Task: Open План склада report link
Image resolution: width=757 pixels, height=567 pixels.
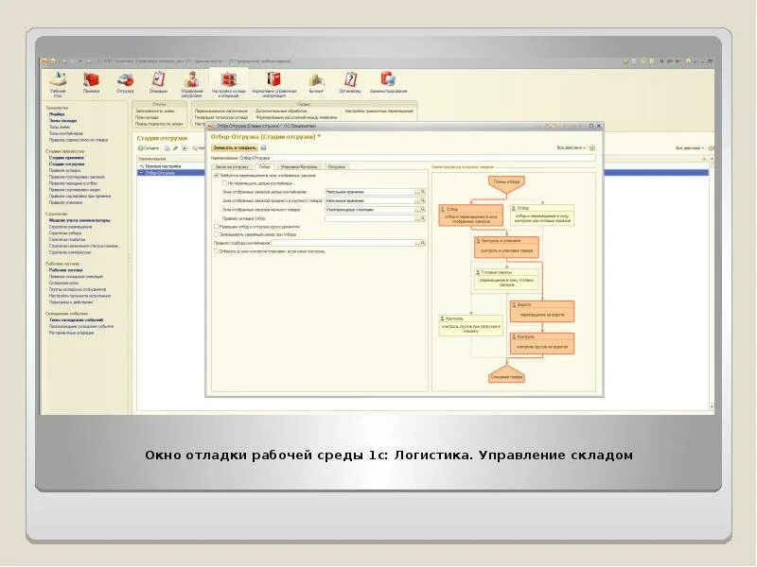Action: click(x=147, y=117)
